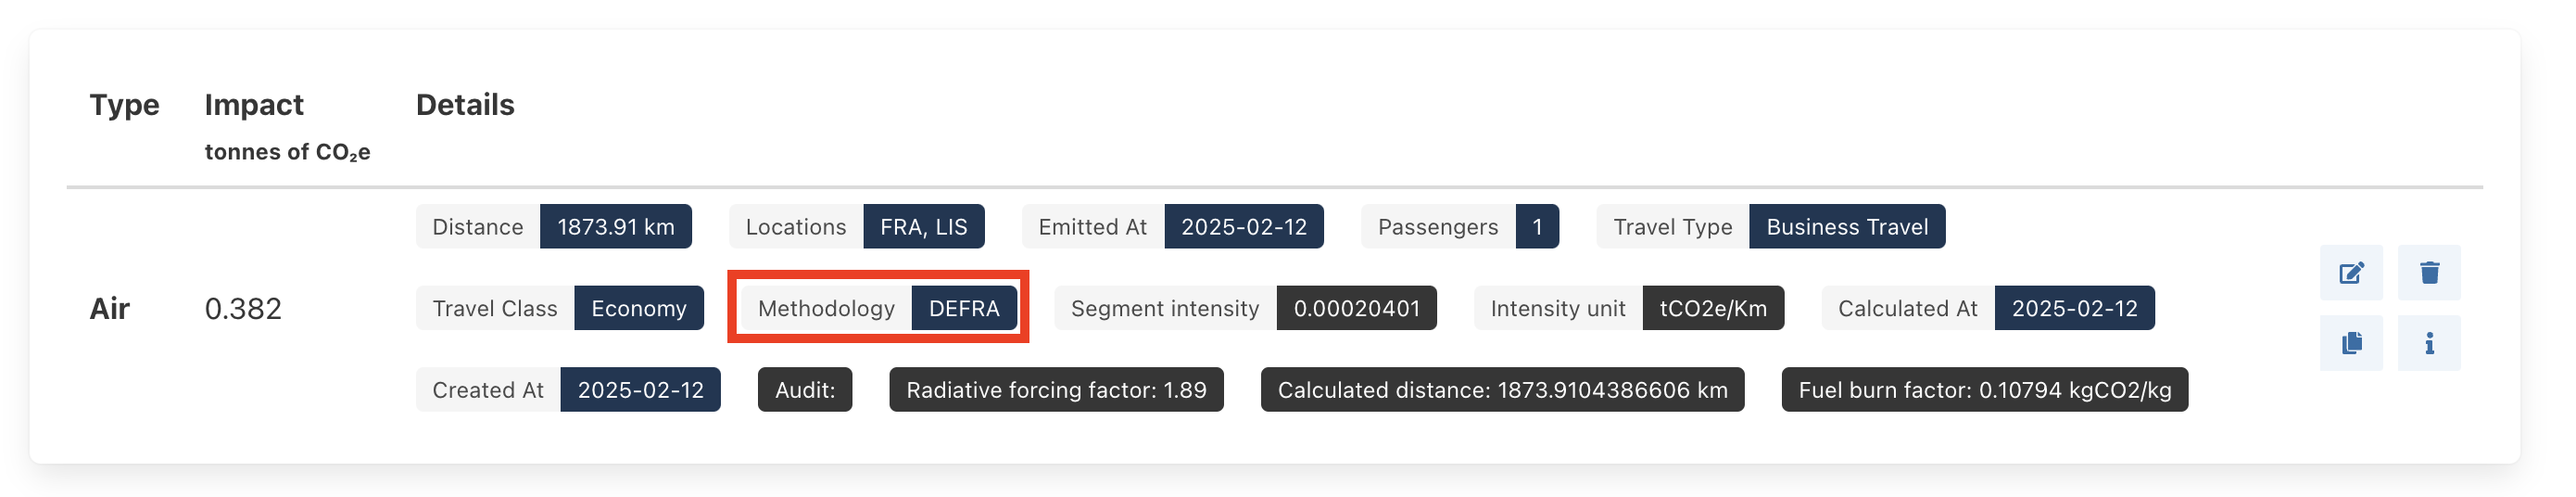2576x497 pixels.
Task: Click the edit pencil icon
Action: pos(2351,273)
